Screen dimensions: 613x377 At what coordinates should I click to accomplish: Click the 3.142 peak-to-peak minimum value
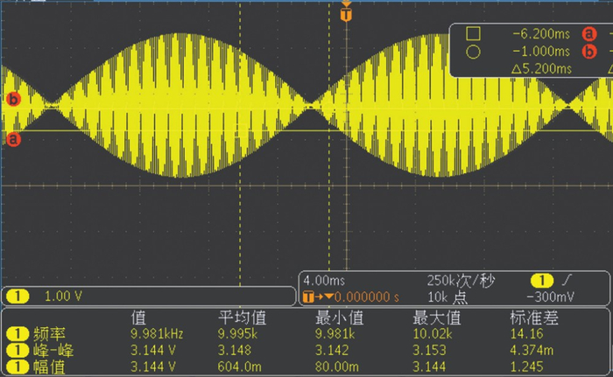pos(332,351)
